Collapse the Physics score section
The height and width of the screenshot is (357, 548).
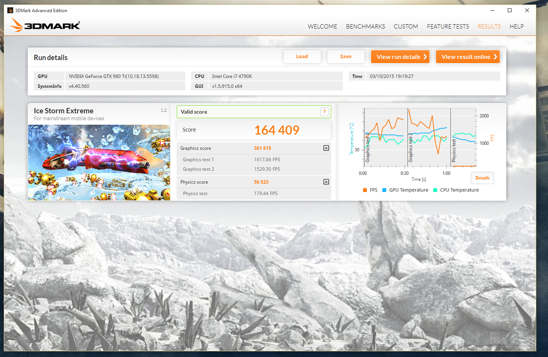pos(326,182)
